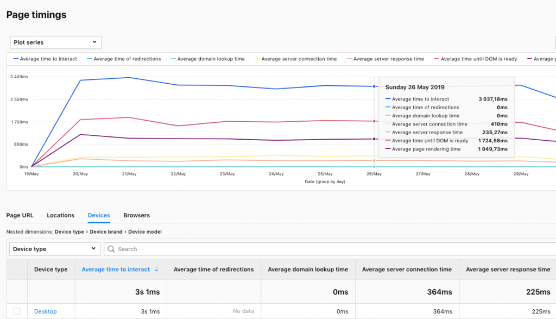Click the teal legend marker for Average time of redirections
Image resolution: width=556 pixels, height=319 pixels.
88,59
